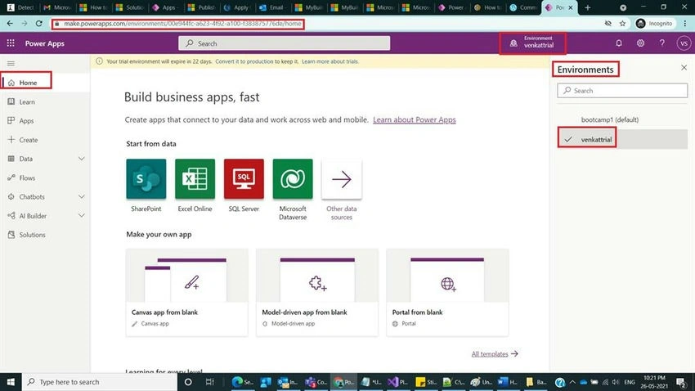
Task: Open the Windows Start menu
Action: 11,382
